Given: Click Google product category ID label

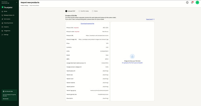Looking at the screenshot, I should click(74, 67).
